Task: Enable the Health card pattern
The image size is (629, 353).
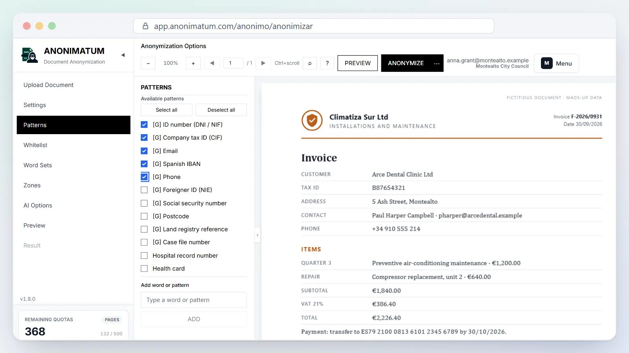Action: (144, 269)
